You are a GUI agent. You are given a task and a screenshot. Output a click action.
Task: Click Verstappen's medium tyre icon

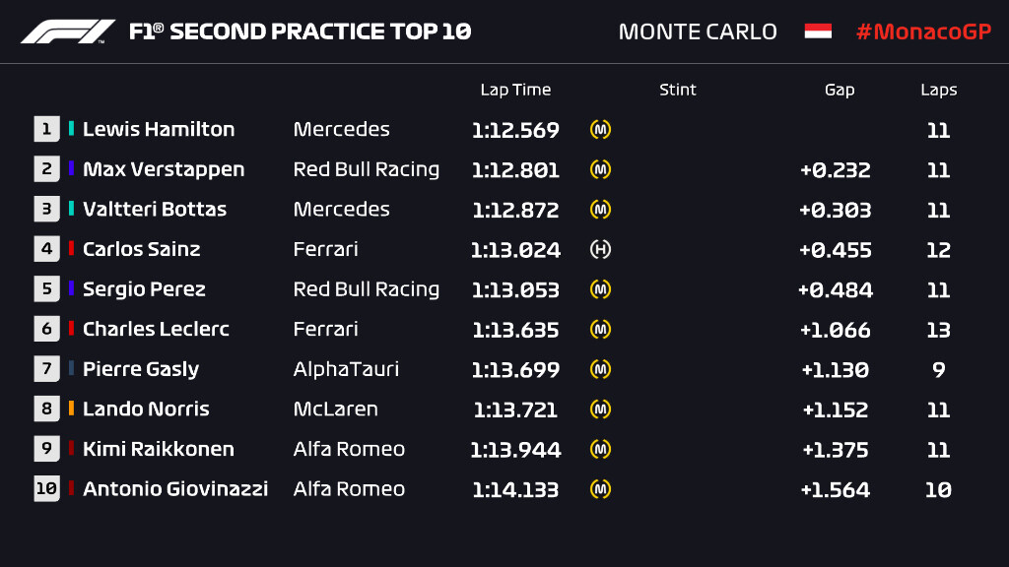(x=600, y=170)
